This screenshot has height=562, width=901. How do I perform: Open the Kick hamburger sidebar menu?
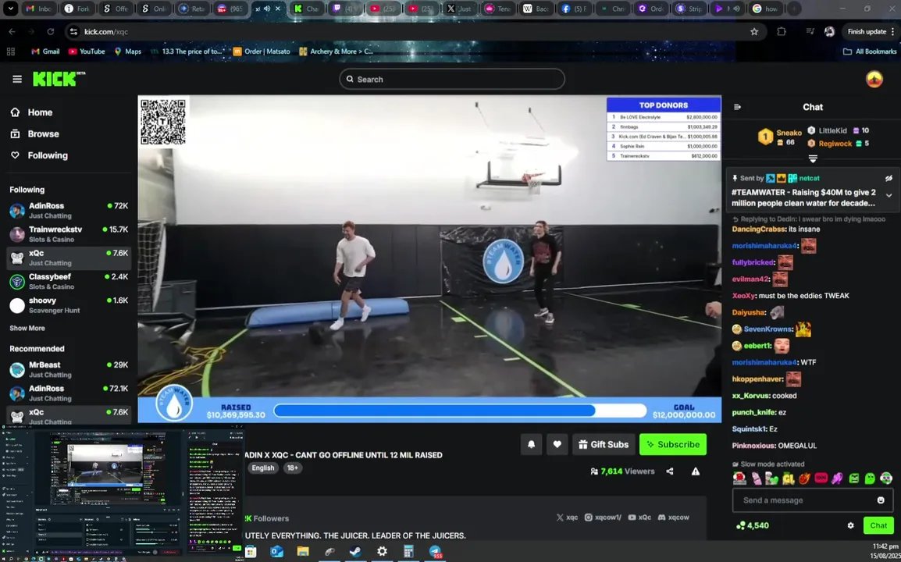tap(16, 80)
